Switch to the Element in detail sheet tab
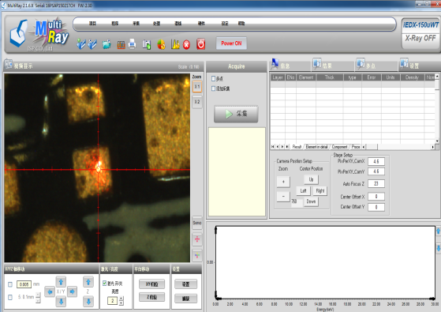The image size is (441, 312). tap(316, 147)
